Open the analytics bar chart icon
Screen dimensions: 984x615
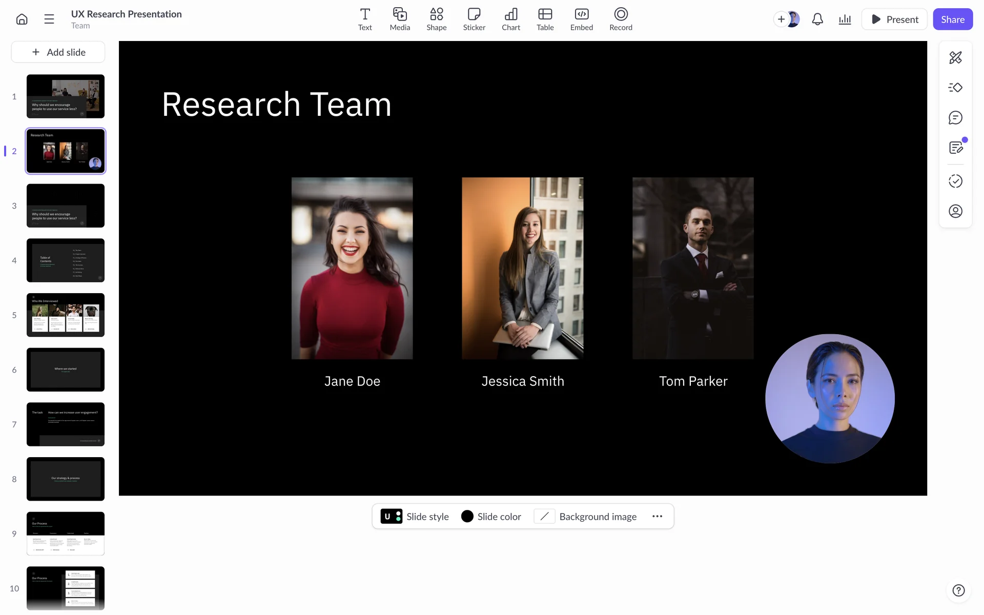pyautogui.click(x=845, y=19)
